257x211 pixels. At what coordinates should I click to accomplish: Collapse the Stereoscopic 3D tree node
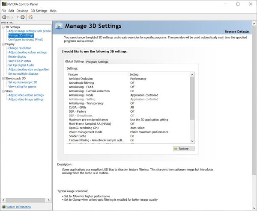pyautogui.click(x=3, y=79)
